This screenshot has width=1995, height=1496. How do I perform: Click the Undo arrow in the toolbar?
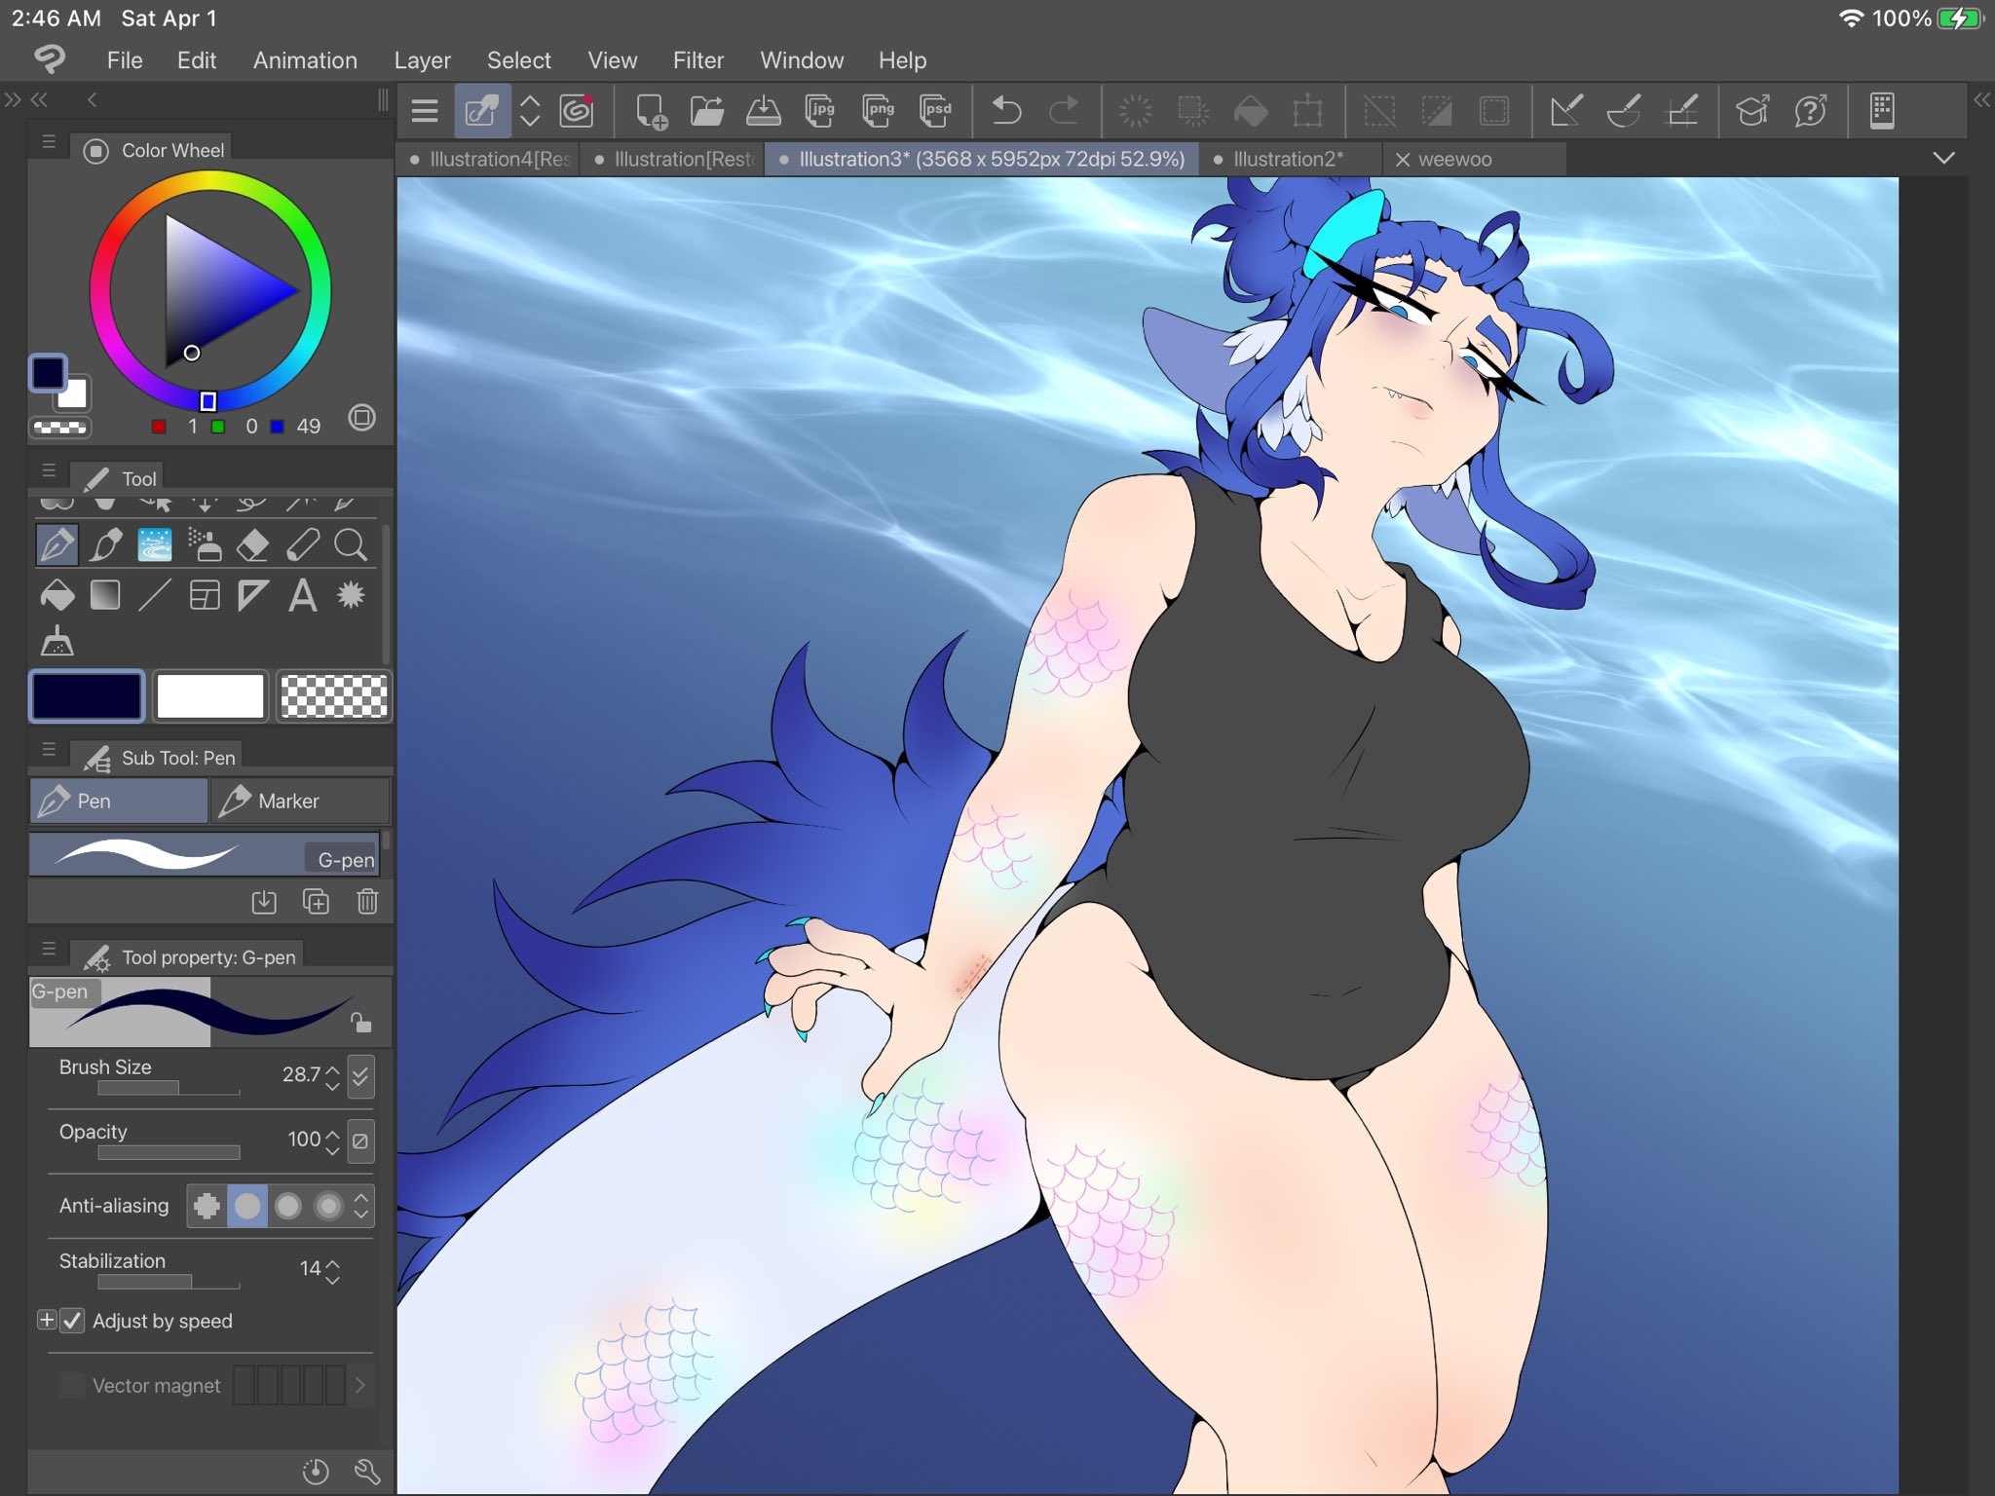point(1006,111)
